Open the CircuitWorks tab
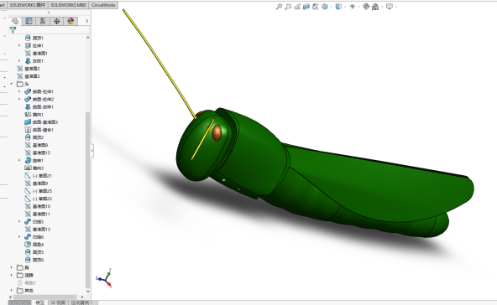This screenshot has height=305, width=497. pos(103,5)
